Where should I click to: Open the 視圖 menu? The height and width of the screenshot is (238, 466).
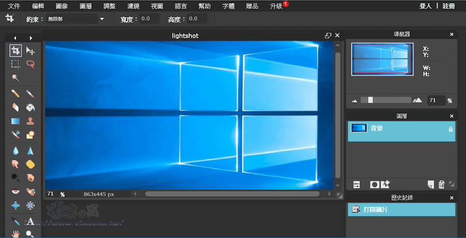pos(157,6)
